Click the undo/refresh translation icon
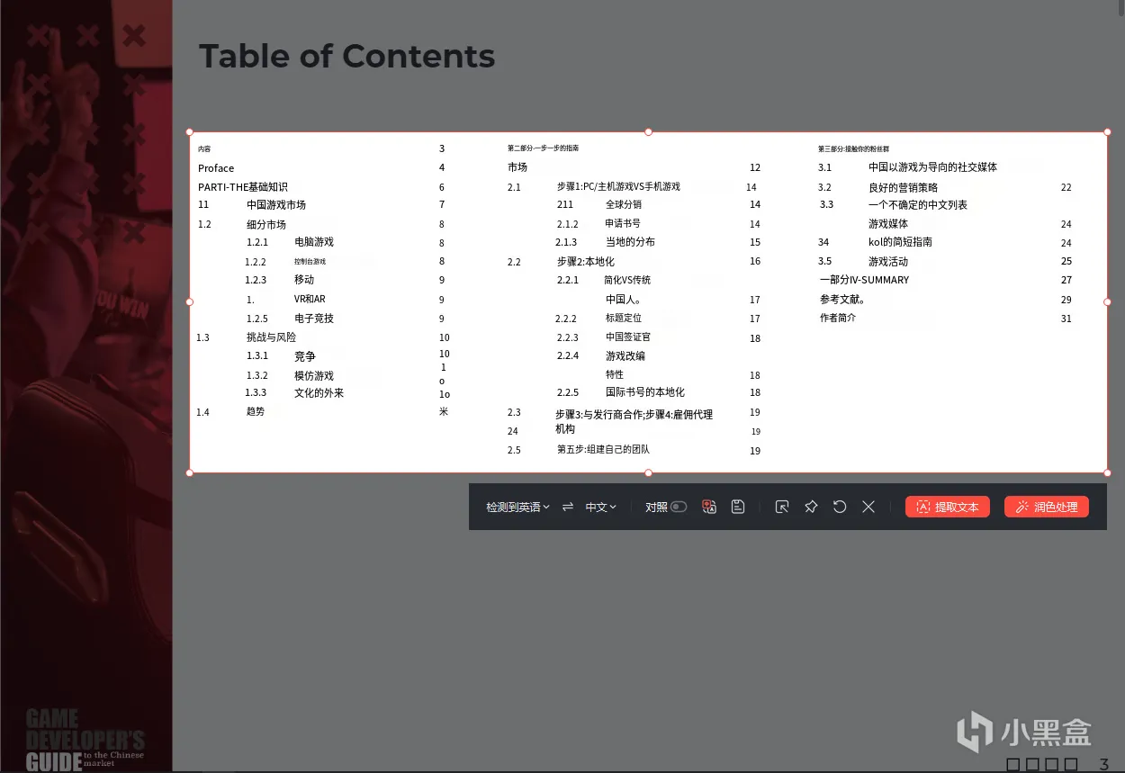Screen dimensions: 1125x773 (840, 507)
